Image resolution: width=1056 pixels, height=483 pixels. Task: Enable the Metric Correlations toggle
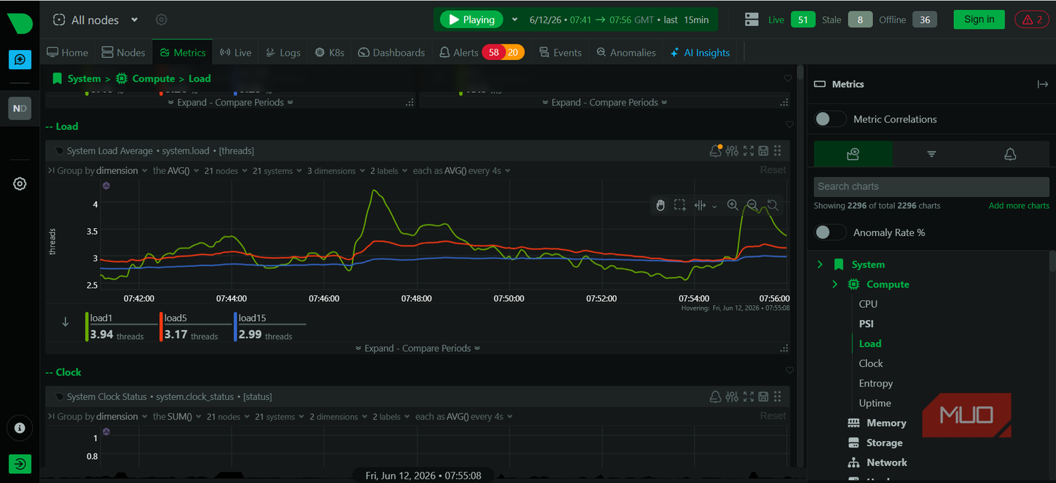click(x=830, y=119)
